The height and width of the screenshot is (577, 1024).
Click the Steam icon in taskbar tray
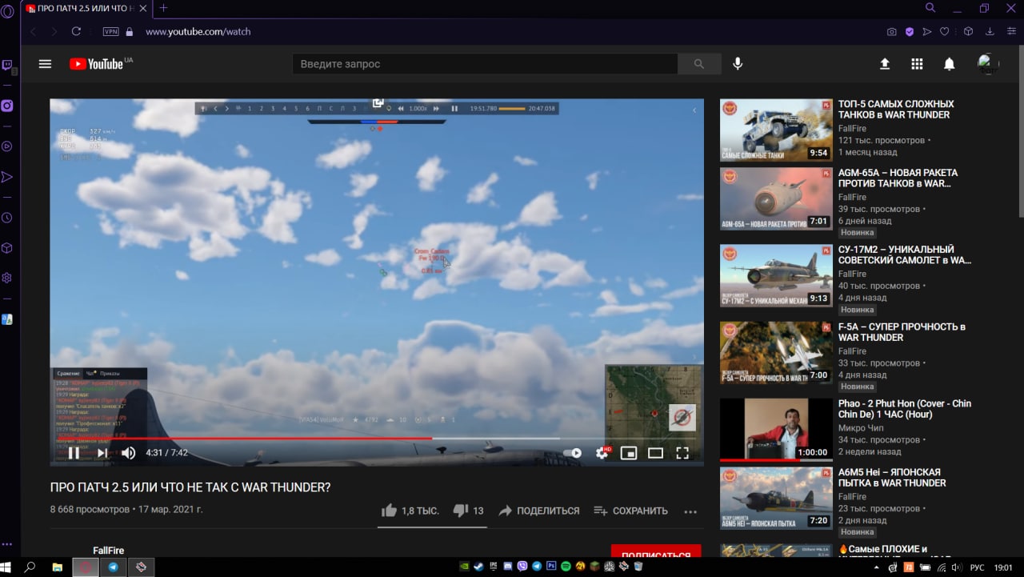(x=479, y=567)
